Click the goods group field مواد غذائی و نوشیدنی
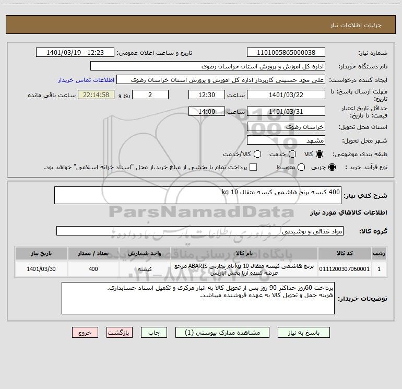This screenshot has height=389, width=402. [200, 231]
